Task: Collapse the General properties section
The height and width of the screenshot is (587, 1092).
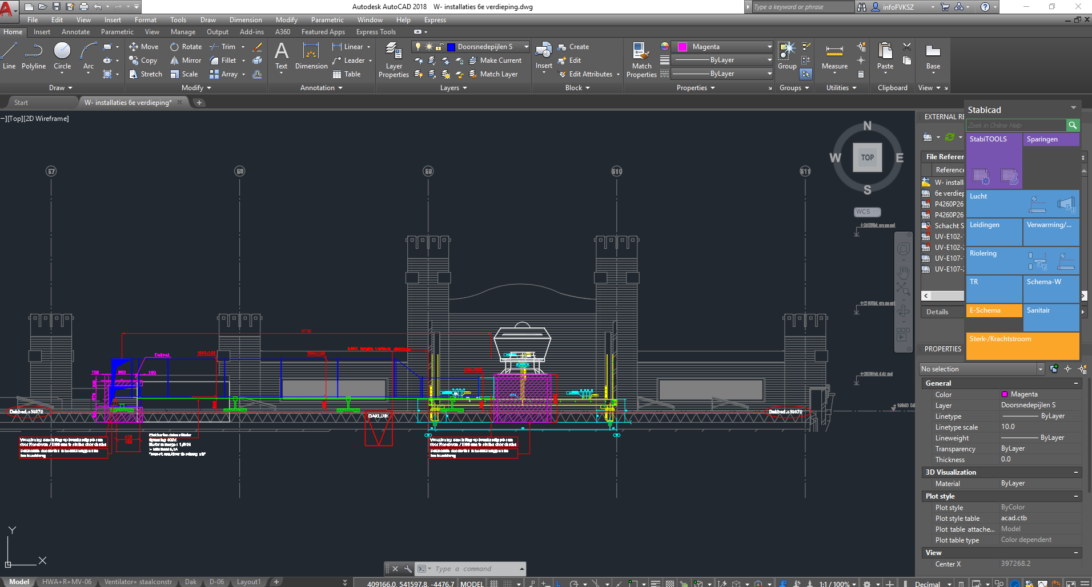Action: click(x=1076, y=383)
